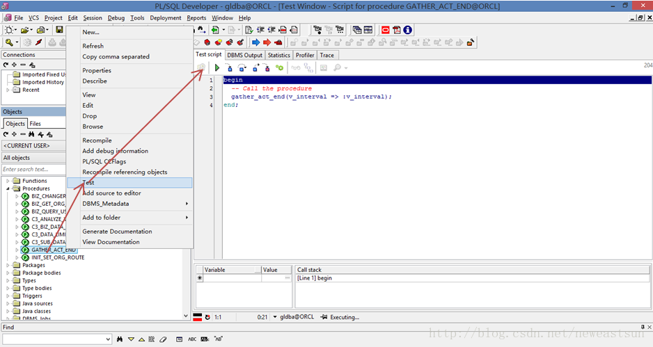Screen dimensions: 653x347
Task: Switch to the Profiler tab
Action: (305, 56)
